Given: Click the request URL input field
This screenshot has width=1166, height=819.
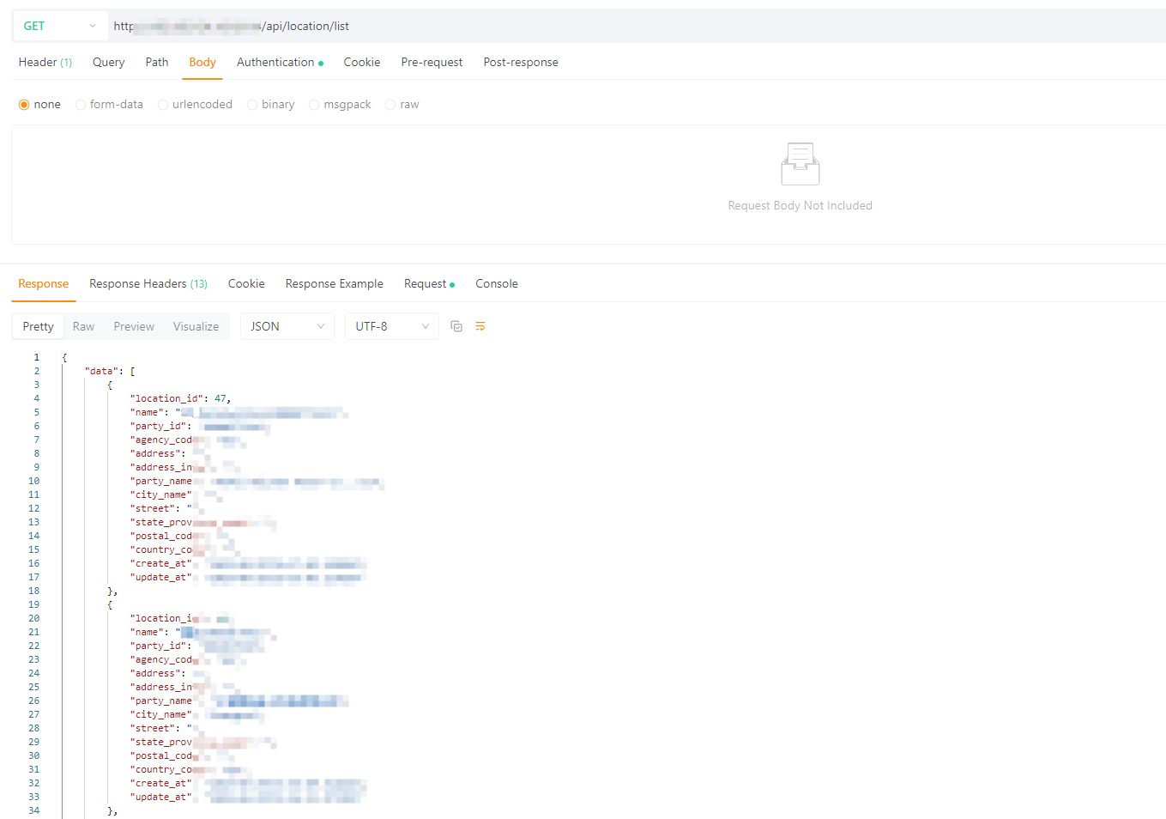Looking at the screenshot, I should tap(601, 26).
